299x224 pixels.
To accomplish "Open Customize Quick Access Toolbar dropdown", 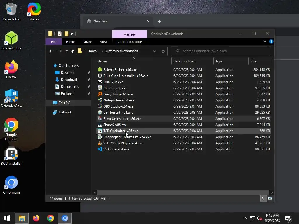I will click(72, 34).
